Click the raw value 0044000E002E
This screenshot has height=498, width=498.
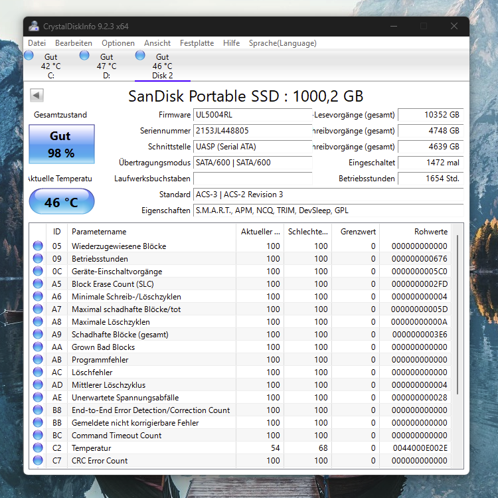(420, 448)
